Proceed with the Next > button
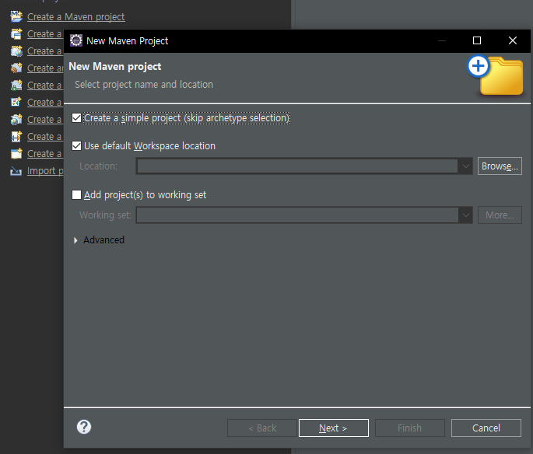 coord(334,428)
